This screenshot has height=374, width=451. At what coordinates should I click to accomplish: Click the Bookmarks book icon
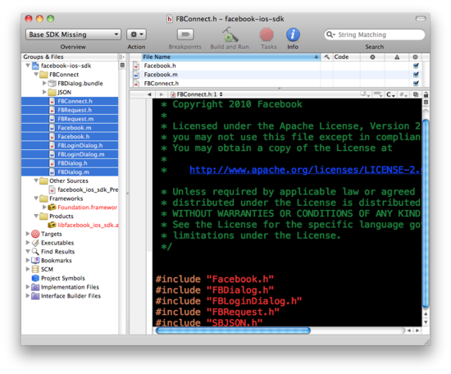tap(35, 260)
